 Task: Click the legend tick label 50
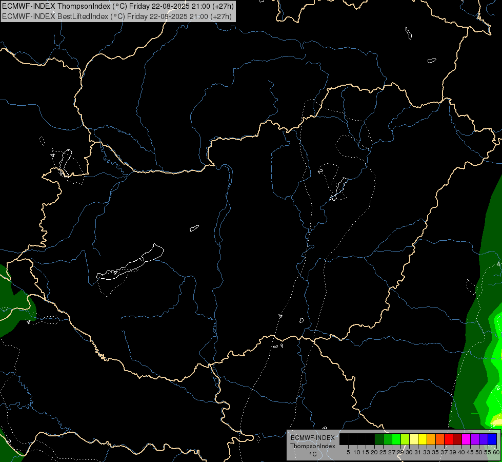click(479, 452)
